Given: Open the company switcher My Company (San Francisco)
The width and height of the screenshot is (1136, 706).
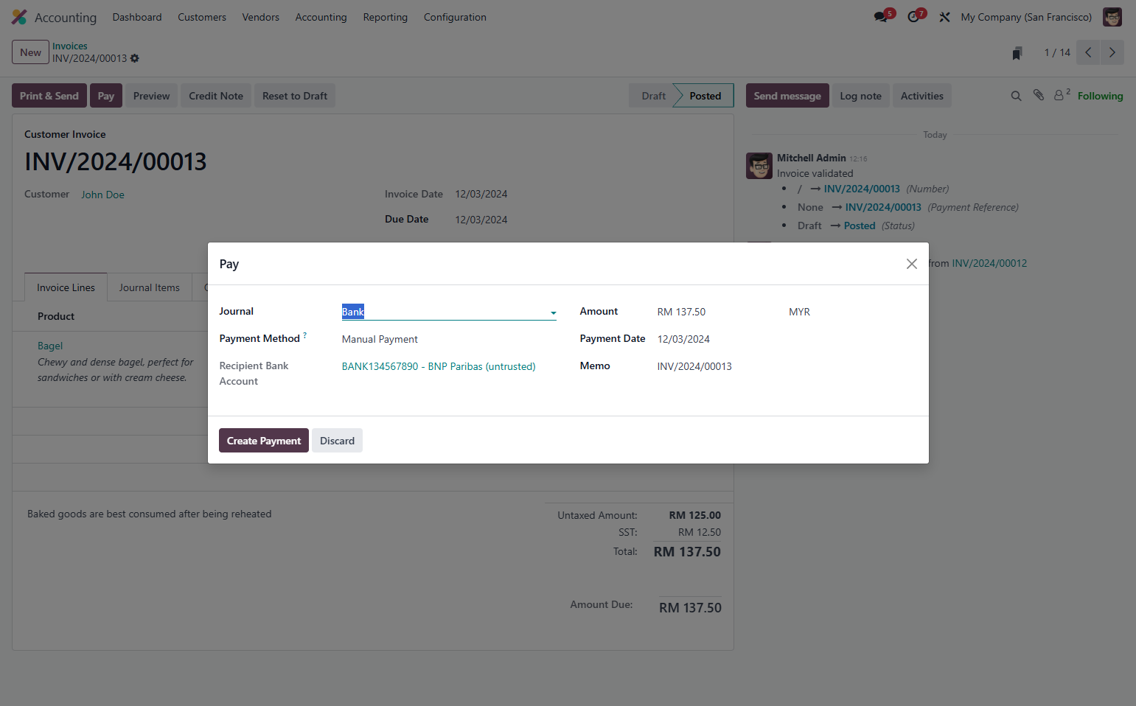Looking at the screenshot, I should coord(1026,17).
